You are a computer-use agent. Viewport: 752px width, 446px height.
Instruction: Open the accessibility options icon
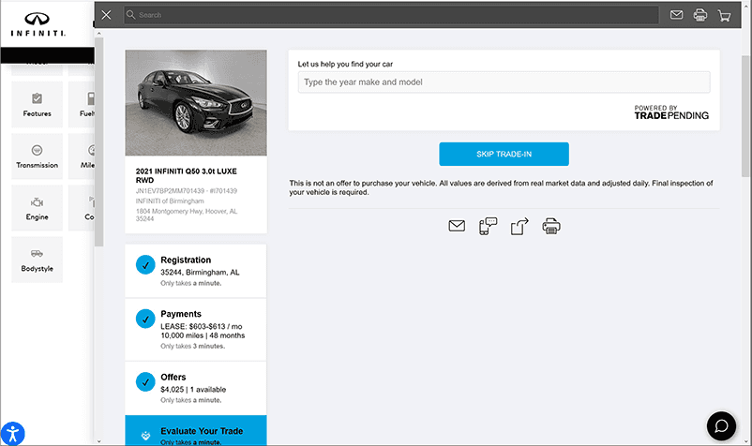point(13,434)
